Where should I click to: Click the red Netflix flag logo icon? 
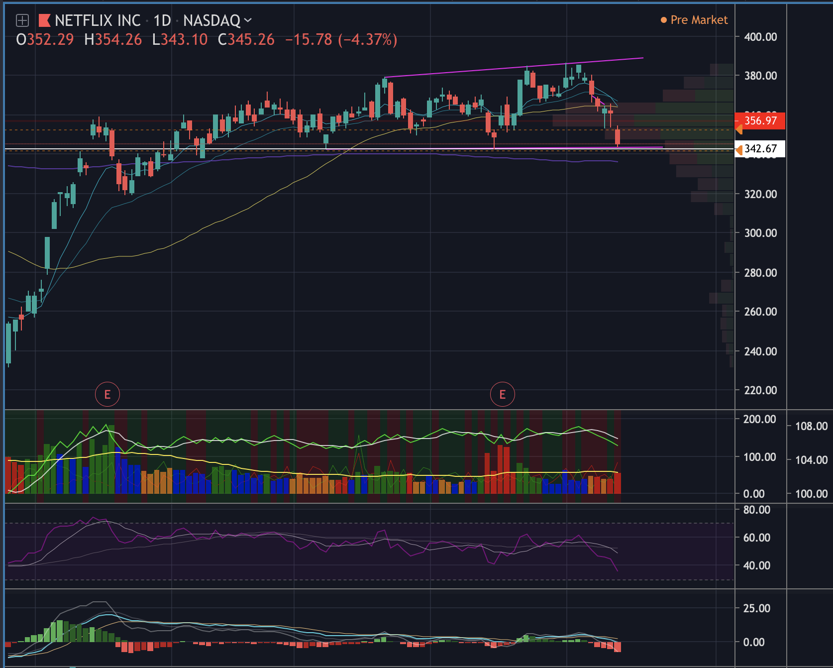coord(44,20)
